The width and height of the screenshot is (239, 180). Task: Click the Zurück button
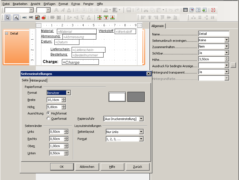137,167
